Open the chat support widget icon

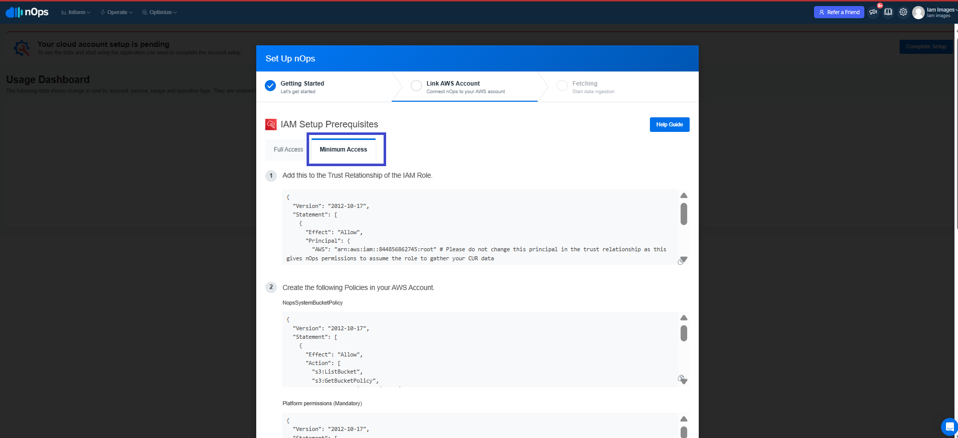[x=949, y=427]
